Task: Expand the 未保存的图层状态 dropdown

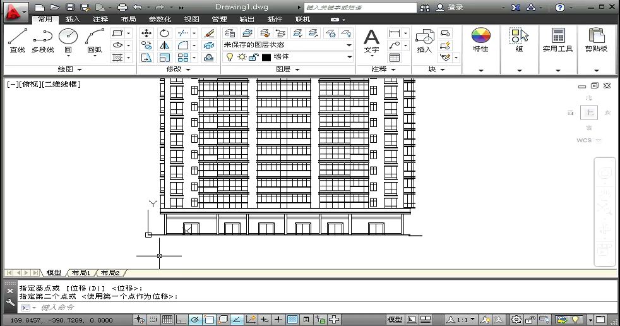Action: (x=349, y=45)
